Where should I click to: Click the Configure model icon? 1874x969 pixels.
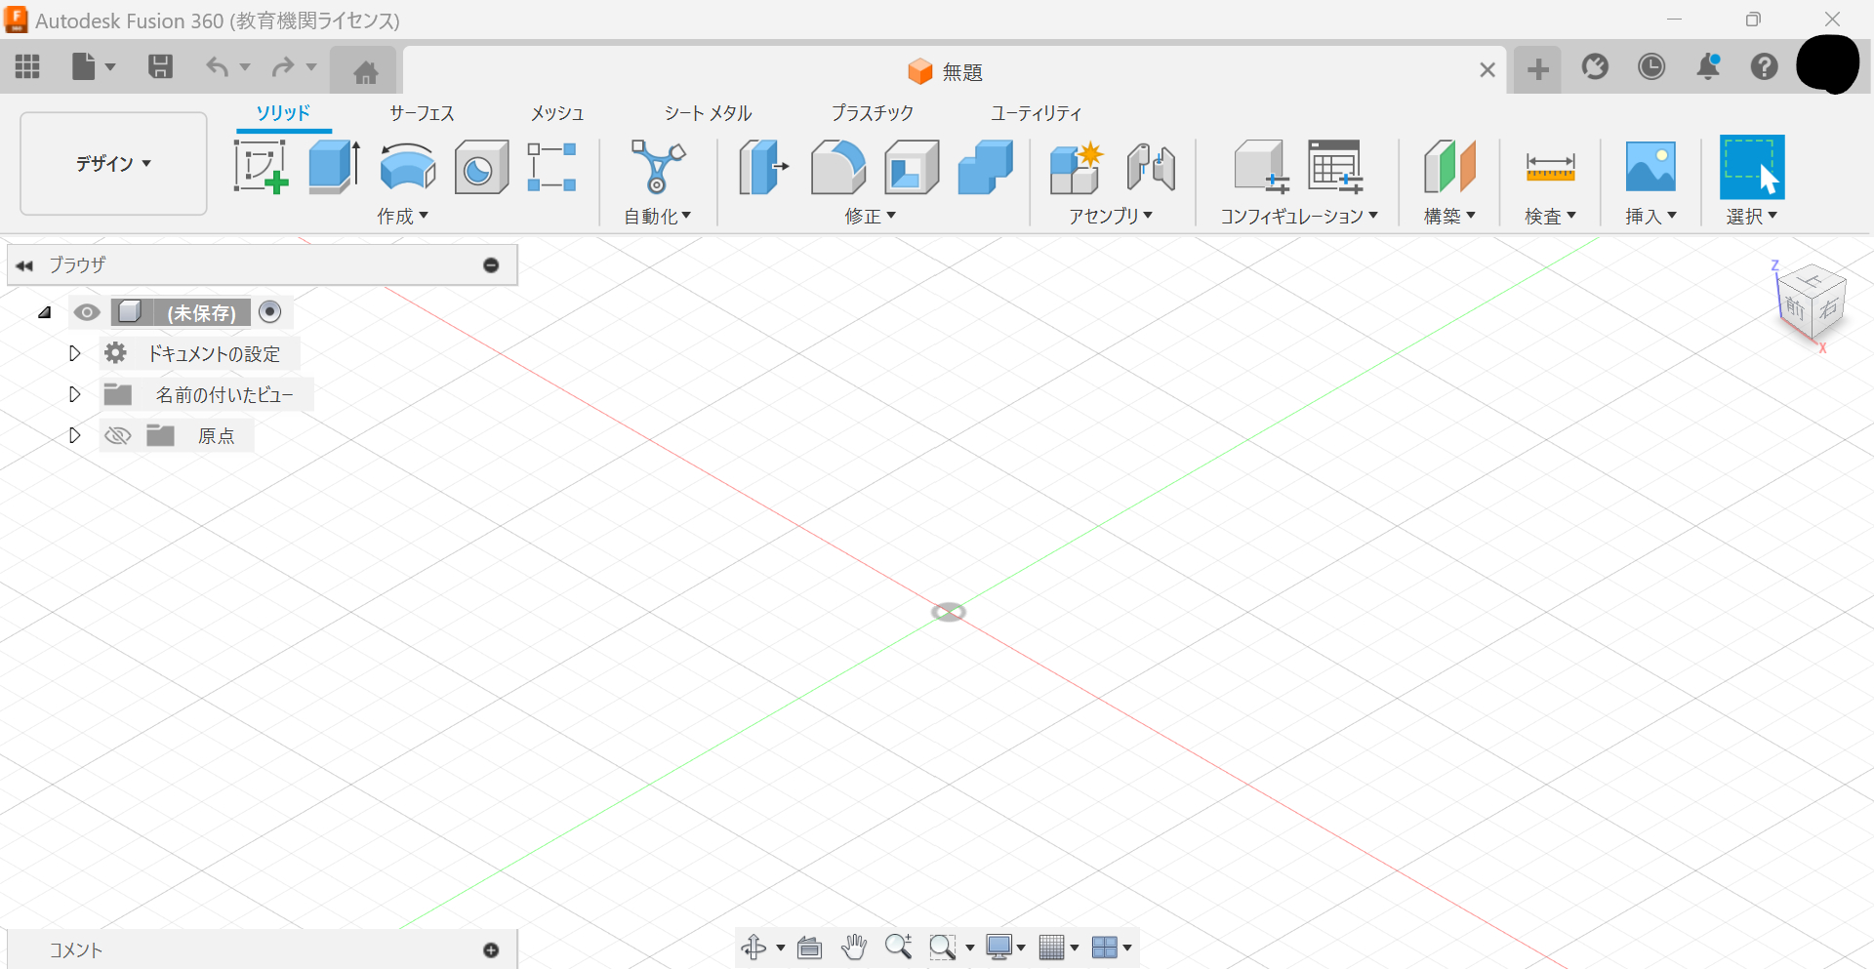coord(1261,167)
